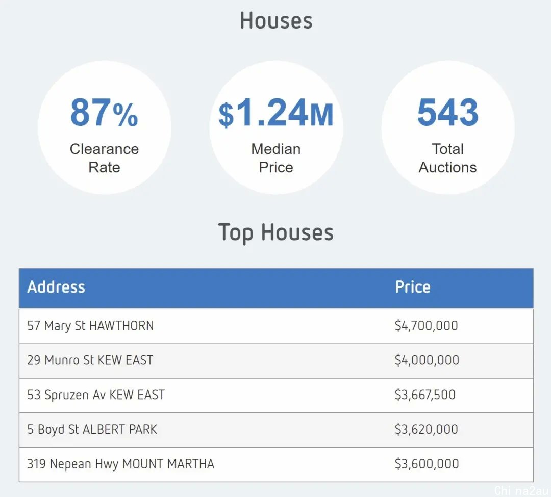Image resolution: width=551 pixels, height=497 pixels.
Task: Select the 543 total auctions figure
Action: pos(448,112)
